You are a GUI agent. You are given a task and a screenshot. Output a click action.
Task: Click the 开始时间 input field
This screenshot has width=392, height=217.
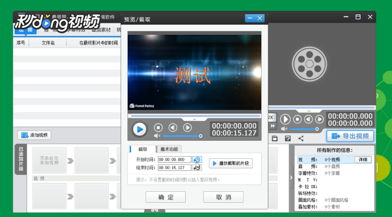(174, 159)
